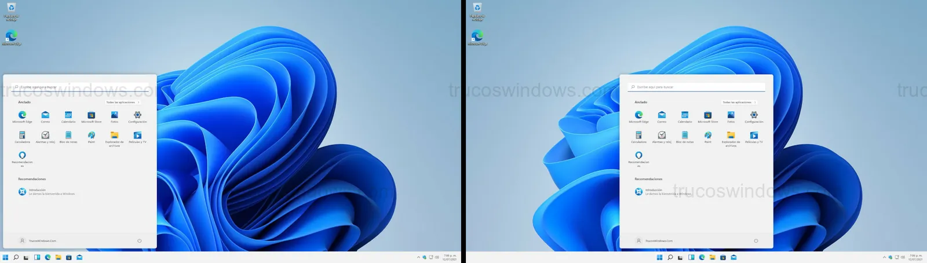Open Alarmas y reloj in centered Start menu
The image size is (927, 263).
coord(662,135)
